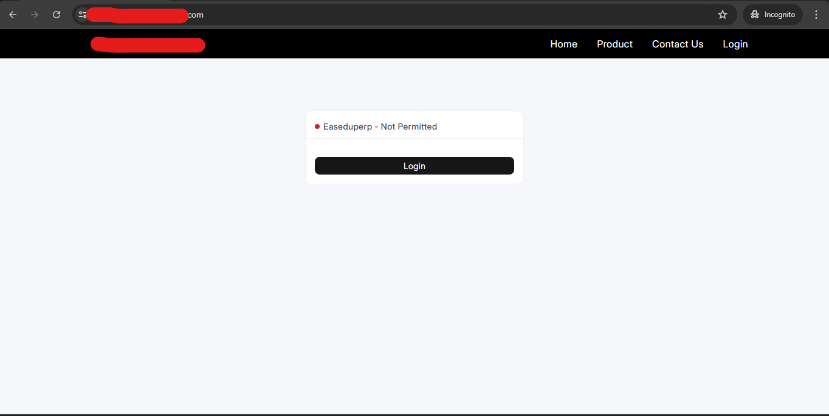Open the Chrome three-dot menu

coord(816,15)
